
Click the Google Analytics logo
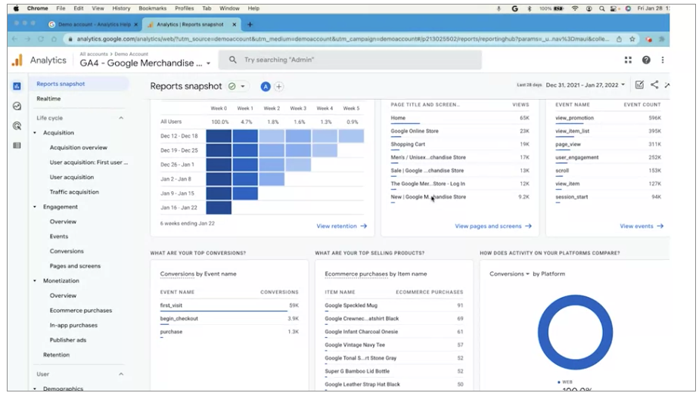tap(17, 60)
